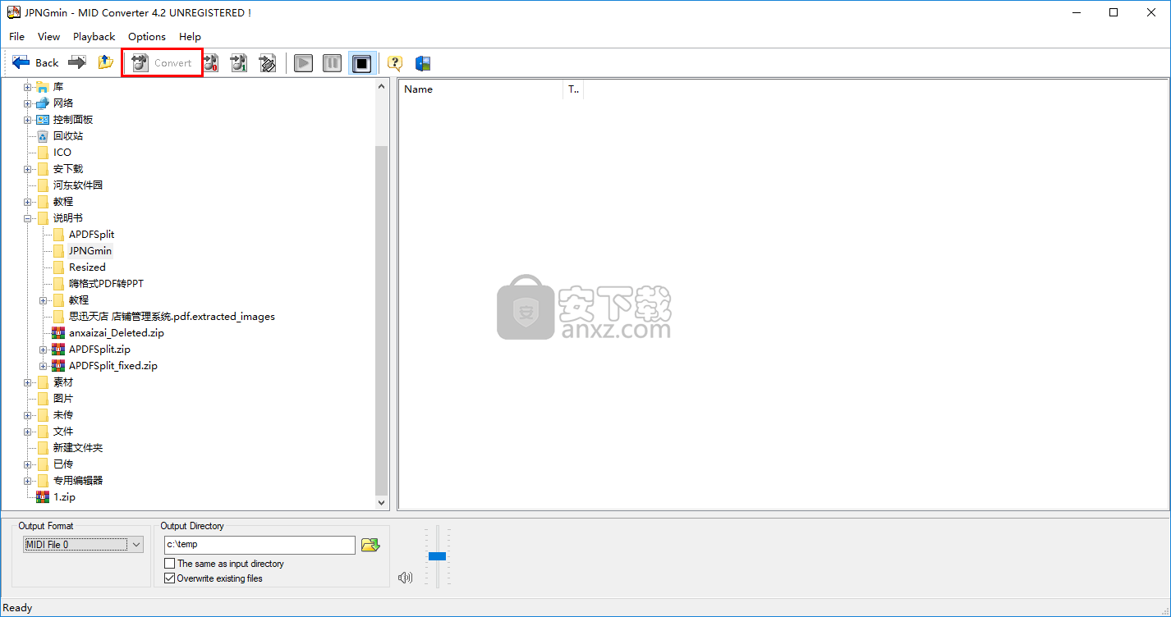Stop playback with the Stop button
This screenshot has width=1171, height=617.
coord(362,63)
